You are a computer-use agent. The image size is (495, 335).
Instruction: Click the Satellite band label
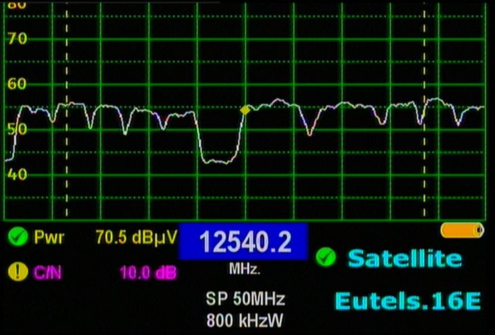(x=405, y=258)
